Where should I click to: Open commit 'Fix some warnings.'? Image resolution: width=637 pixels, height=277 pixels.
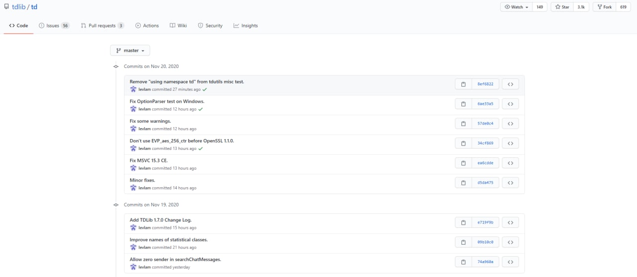coord(150,121)
